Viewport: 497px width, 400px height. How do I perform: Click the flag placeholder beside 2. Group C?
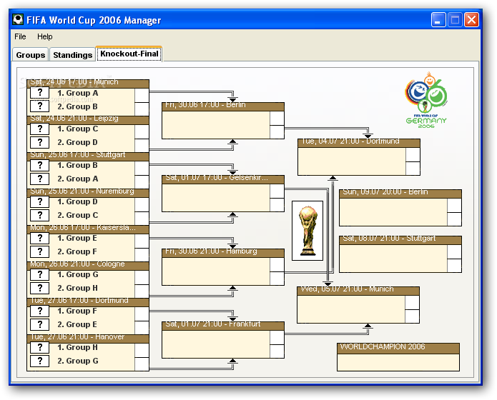(39, 216)
